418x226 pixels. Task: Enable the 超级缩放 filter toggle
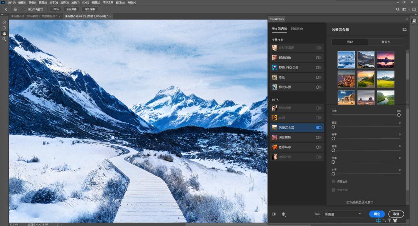pos(319,58)
